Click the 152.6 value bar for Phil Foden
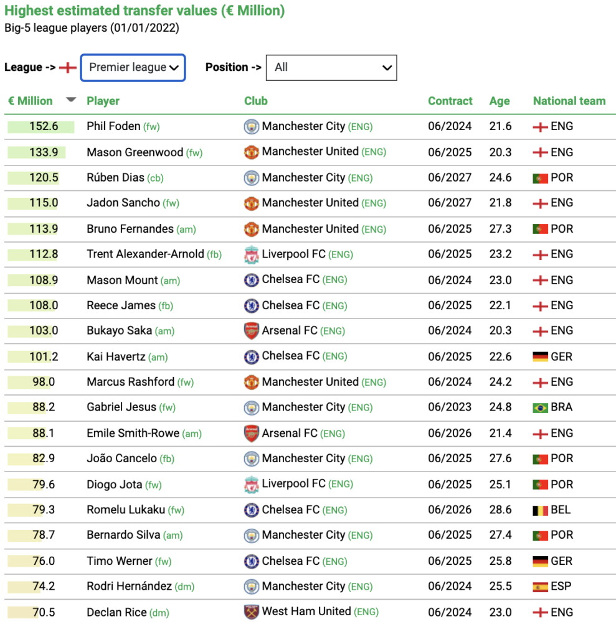 click(40, 127)
